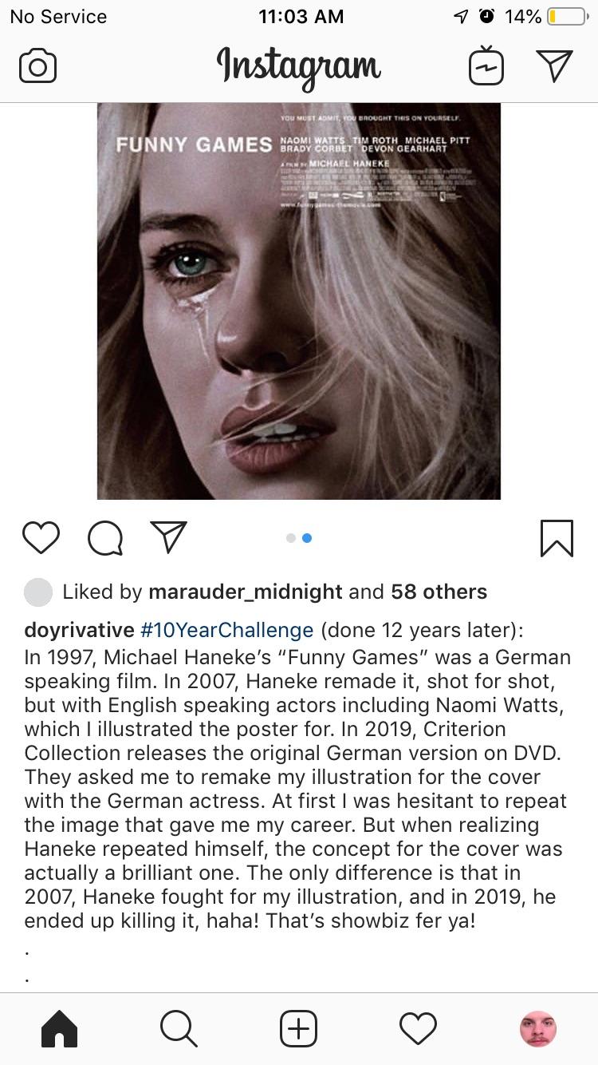Open your profile from the bottom tab bar
The width and height of the screenshot is (598, 1065).
[x=538, y=1029]
